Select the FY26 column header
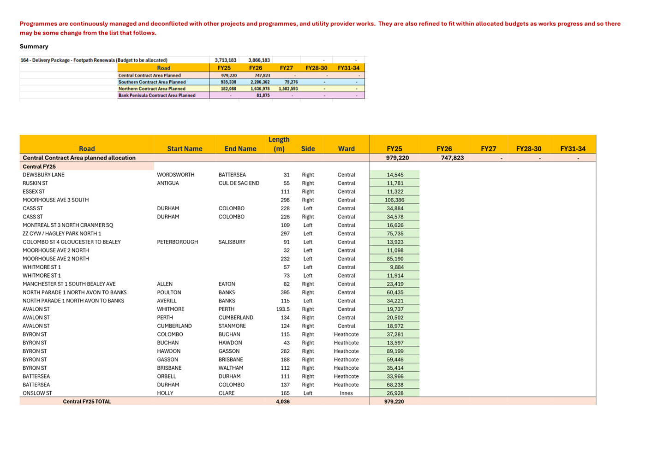The height and width of the screenshot is (456, 645). 444,148
